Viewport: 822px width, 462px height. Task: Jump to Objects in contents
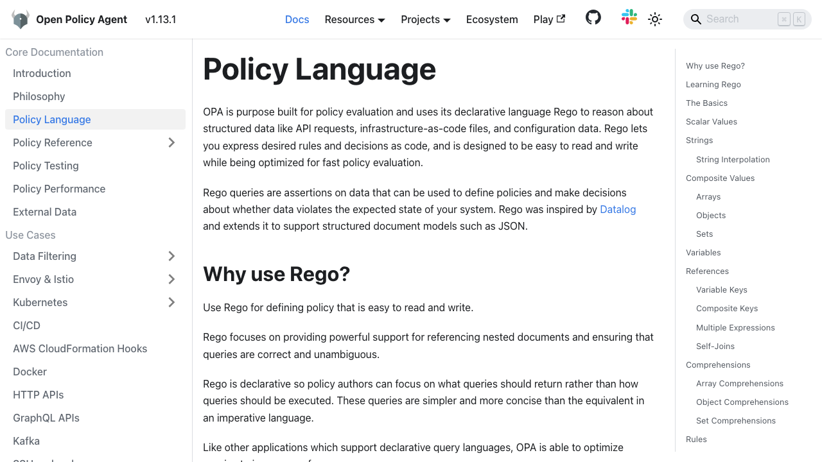[x=711, y=215]
